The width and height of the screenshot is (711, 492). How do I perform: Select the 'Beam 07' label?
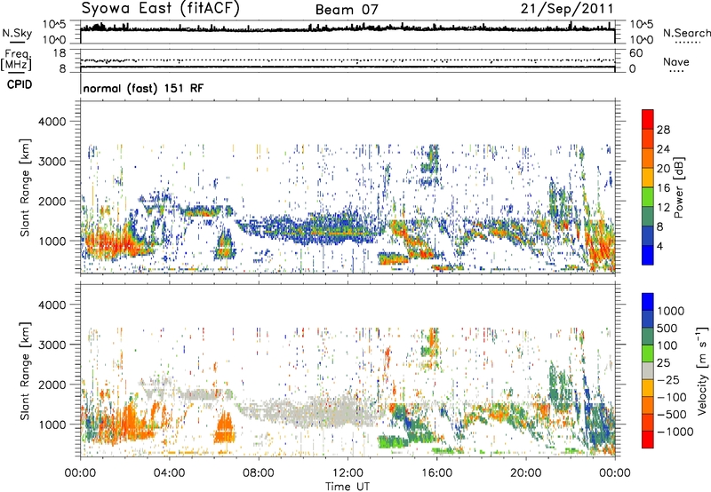(347, 10)
